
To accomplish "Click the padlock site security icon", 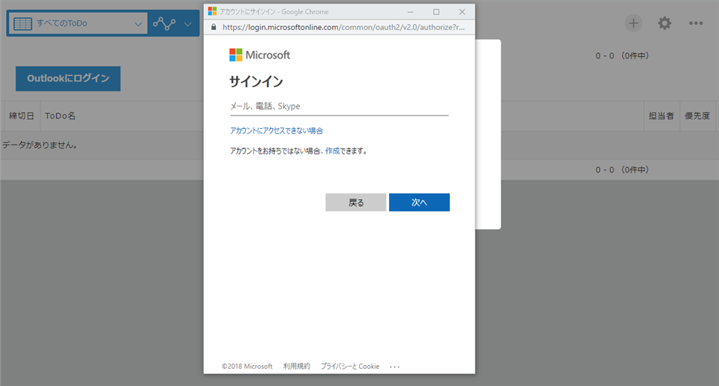I will click(213, 27).
